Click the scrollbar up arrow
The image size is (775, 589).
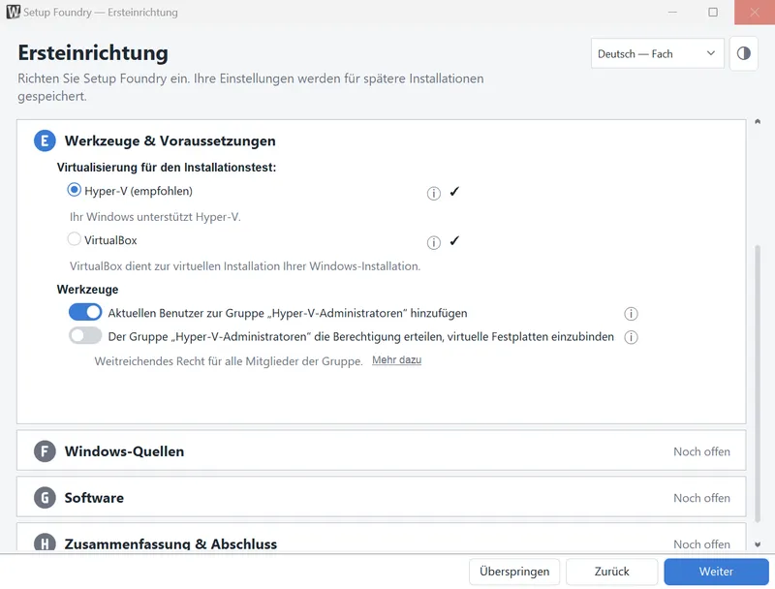tap(758, 121)
